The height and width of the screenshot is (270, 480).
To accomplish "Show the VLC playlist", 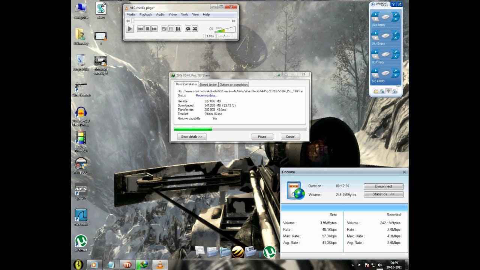I will pos(171,29).
